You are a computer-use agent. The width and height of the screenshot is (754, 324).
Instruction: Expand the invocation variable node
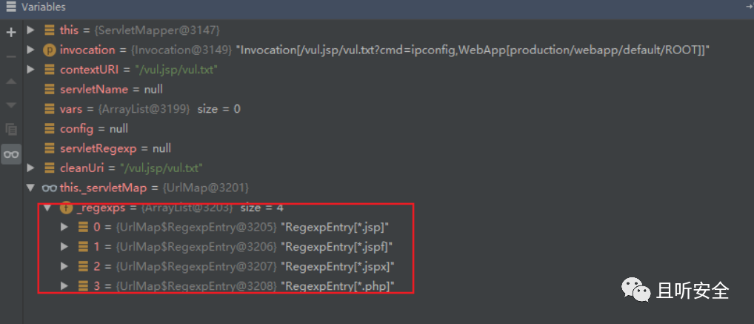[x=31, y=50]
